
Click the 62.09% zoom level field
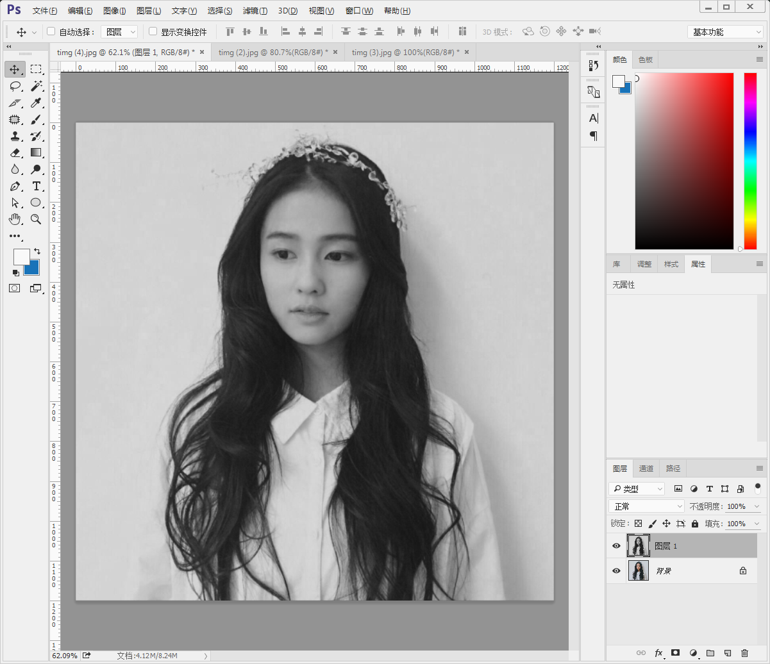(65, 656)
